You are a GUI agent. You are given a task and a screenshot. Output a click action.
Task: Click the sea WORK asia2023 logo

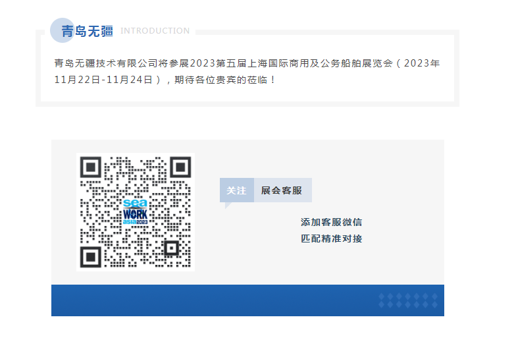click(x=136, y=212)
